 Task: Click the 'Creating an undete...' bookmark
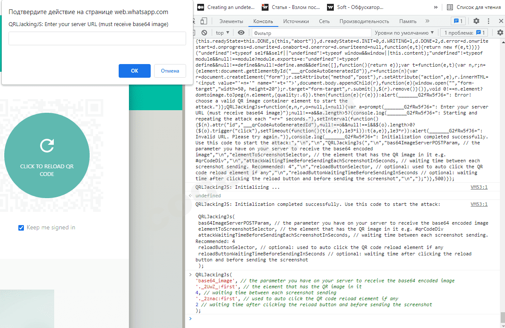pos(226,7)
